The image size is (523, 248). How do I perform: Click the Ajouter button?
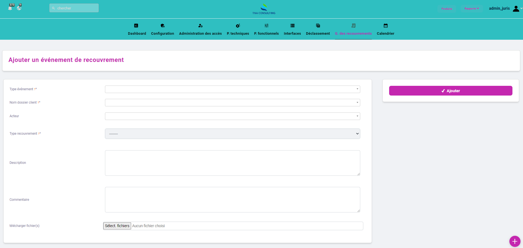point(451,91)
